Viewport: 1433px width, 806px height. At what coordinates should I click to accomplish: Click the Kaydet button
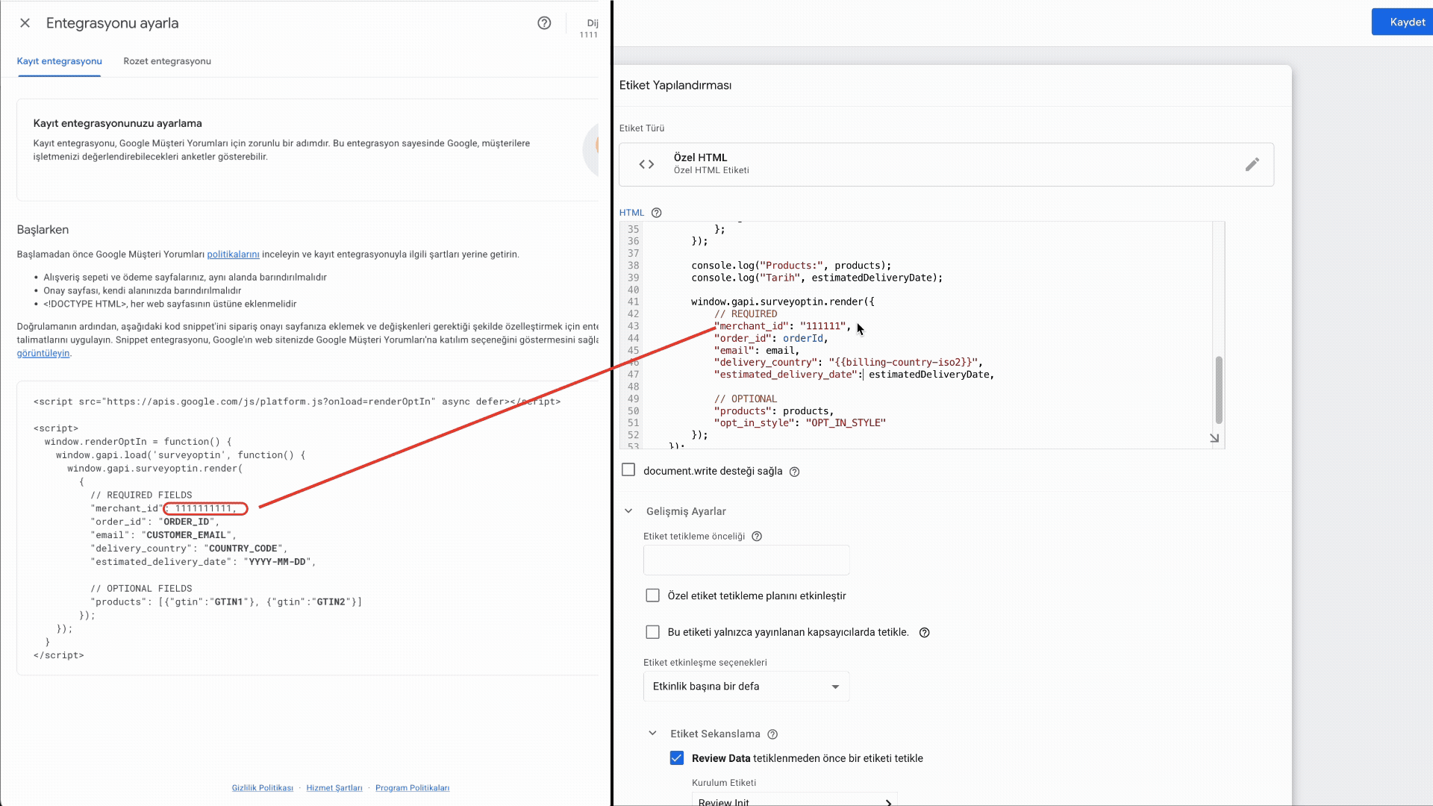coord(1406,22)
